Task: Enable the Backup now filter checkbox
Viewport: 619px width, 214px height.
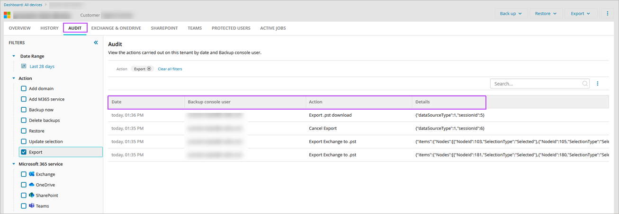Action: pos(24,110)
